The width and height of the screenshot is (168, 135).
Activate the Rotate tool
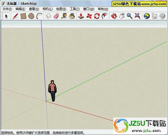(x=97, y=16)
